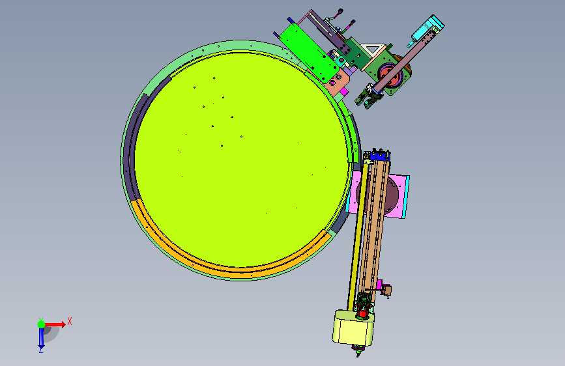Select the large yellow-green circular disc
This screenshot has width=565, height=366.
pyautogui.click(x=240, y=160)
